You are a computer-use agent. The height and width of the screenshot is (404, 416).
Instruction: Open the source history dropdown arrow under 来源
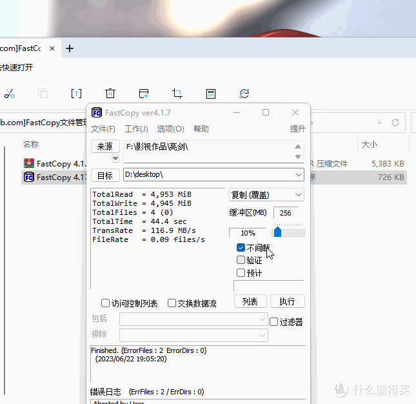[115, 159]
